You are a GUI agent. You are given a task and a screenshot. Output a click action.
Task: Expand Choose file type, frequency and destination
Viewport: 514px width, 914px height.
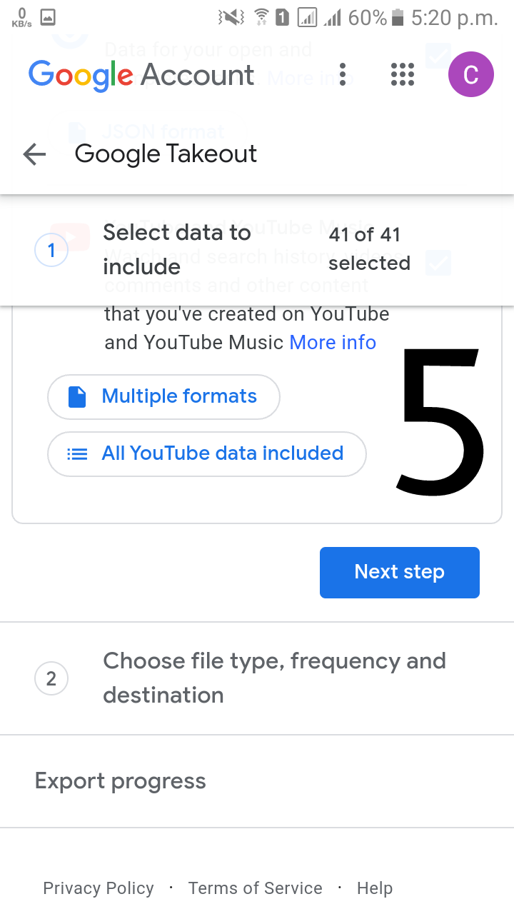click(x=274, y=678)
